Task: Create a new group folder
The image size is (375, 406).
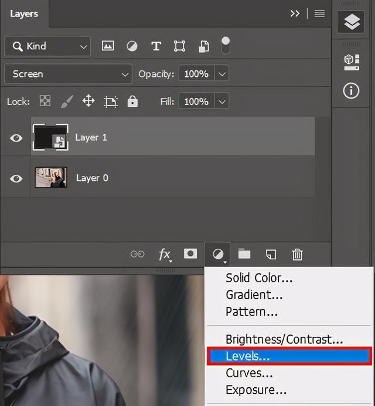Action: pyautogui.click(x=244, y=253)
